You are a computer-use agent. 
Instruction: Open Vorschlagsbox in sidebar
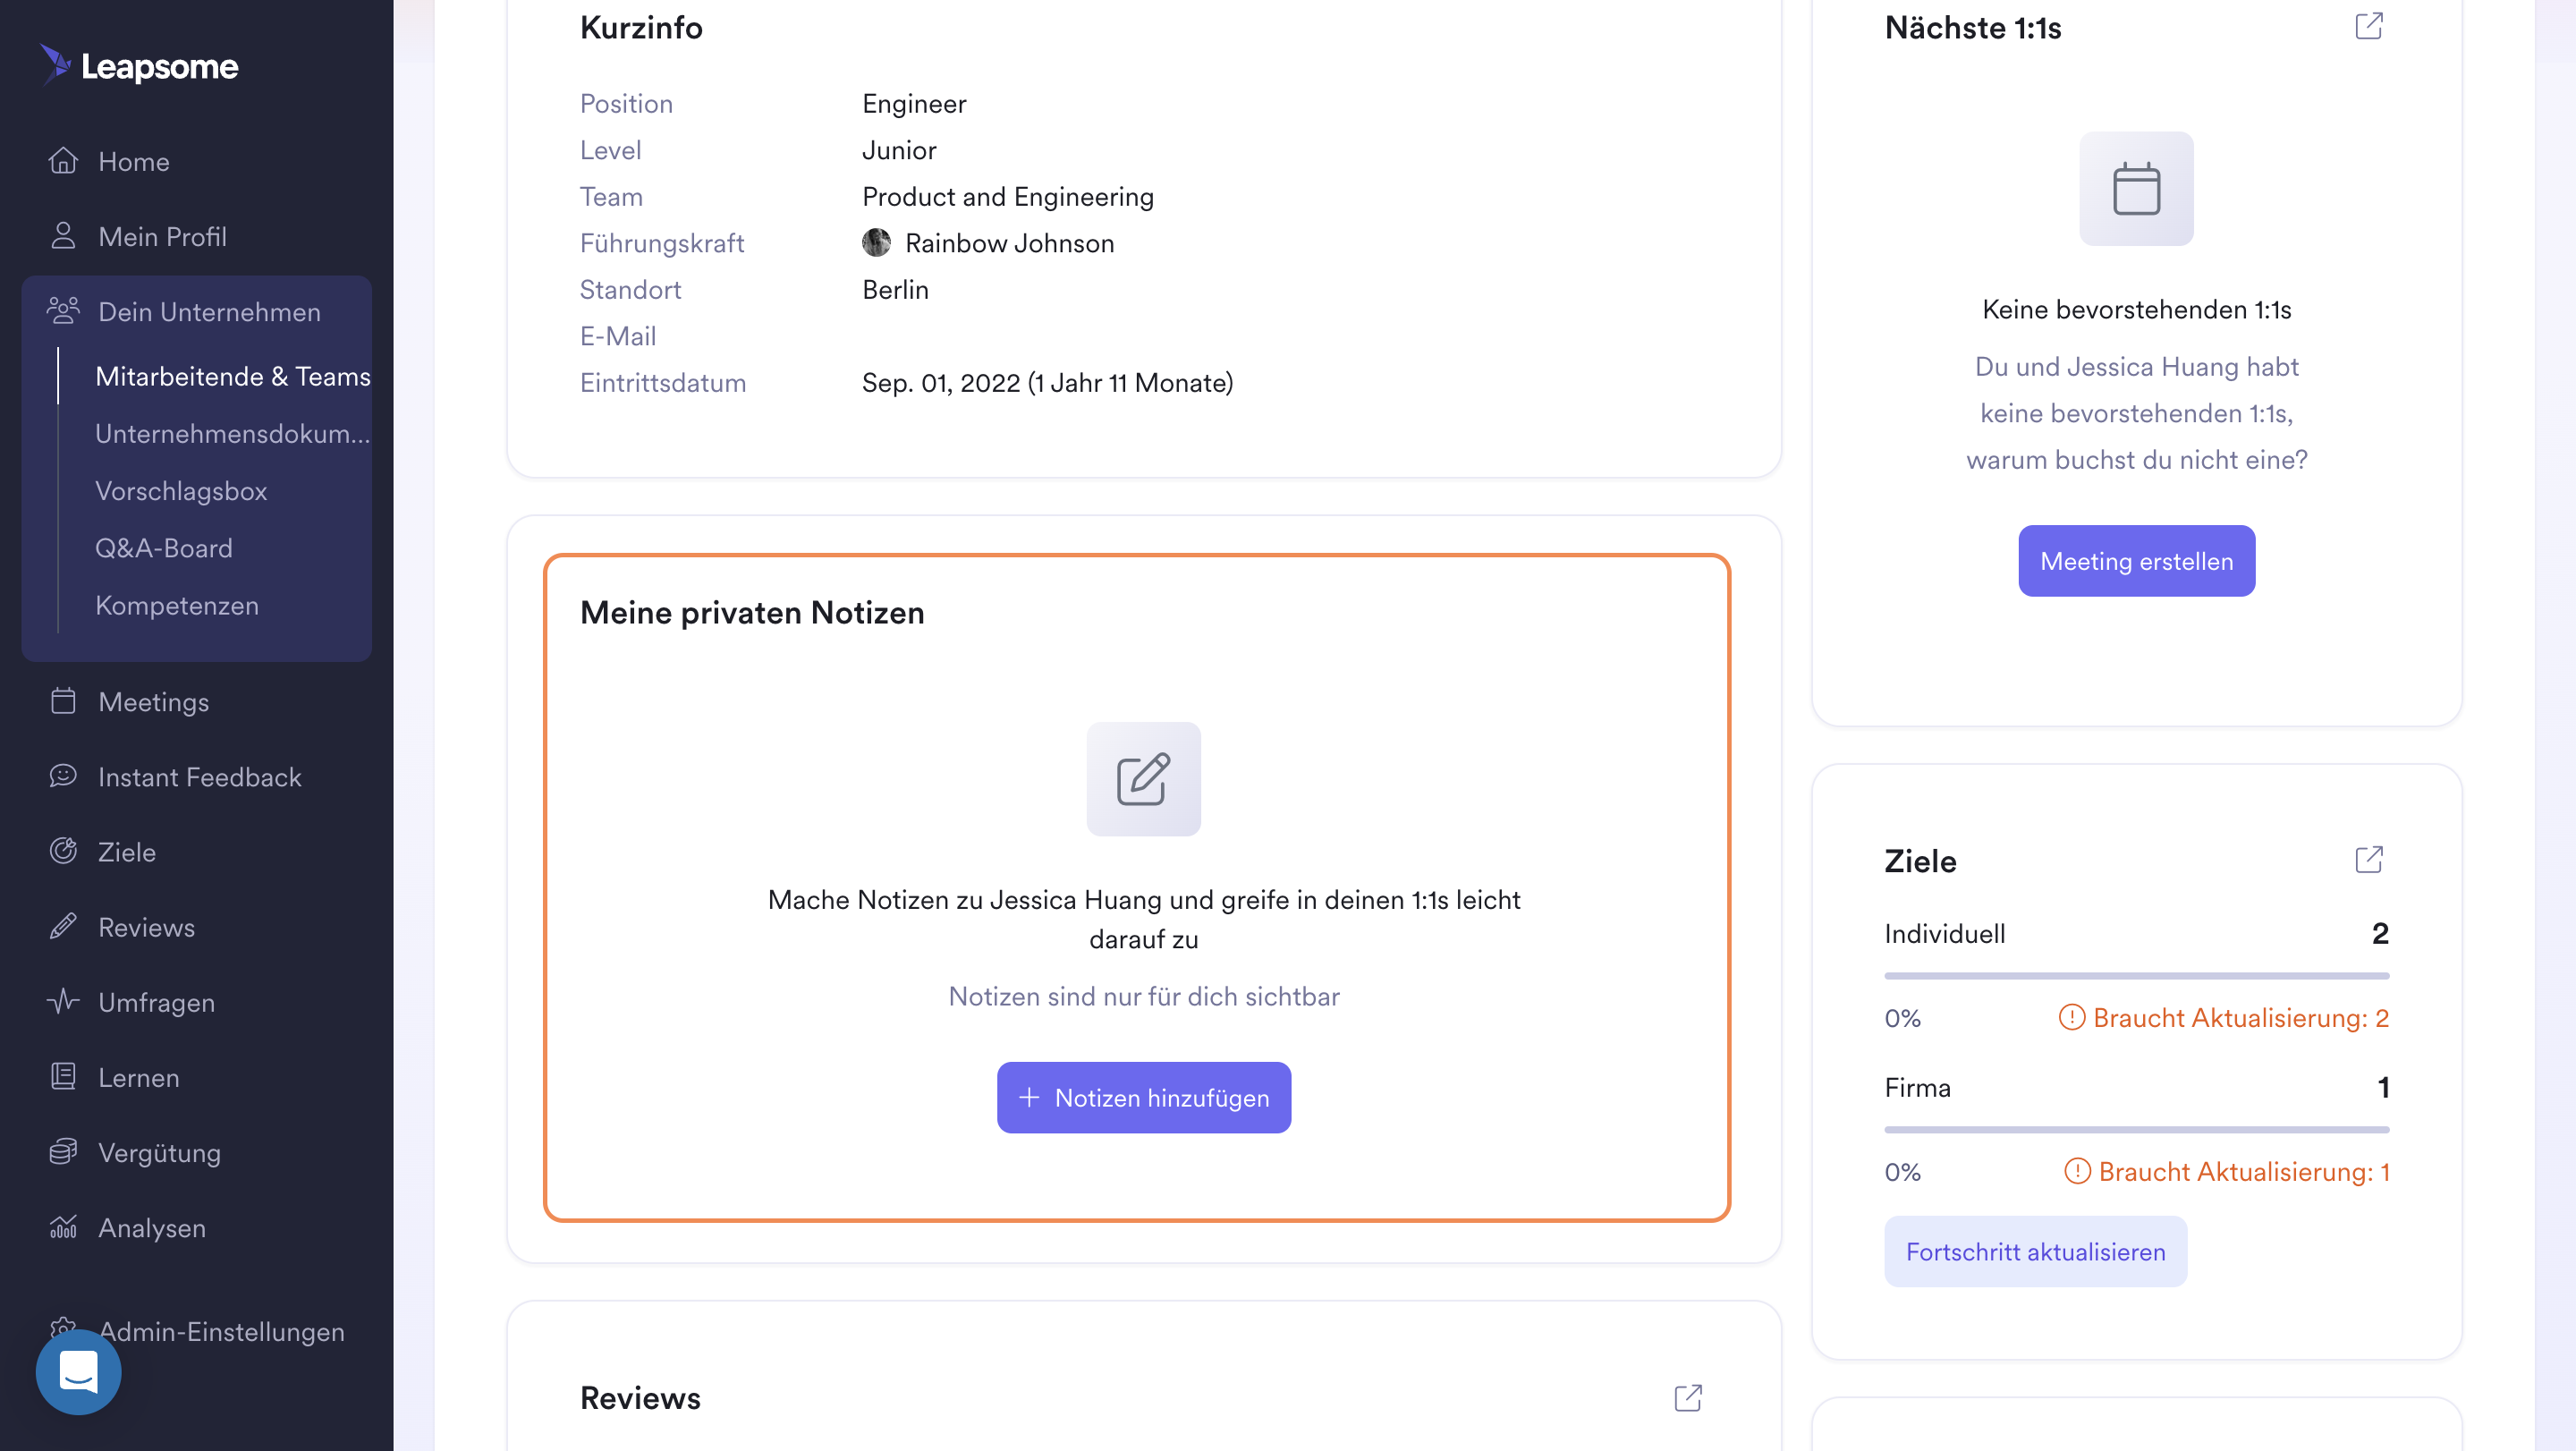[x=181, y=490]
